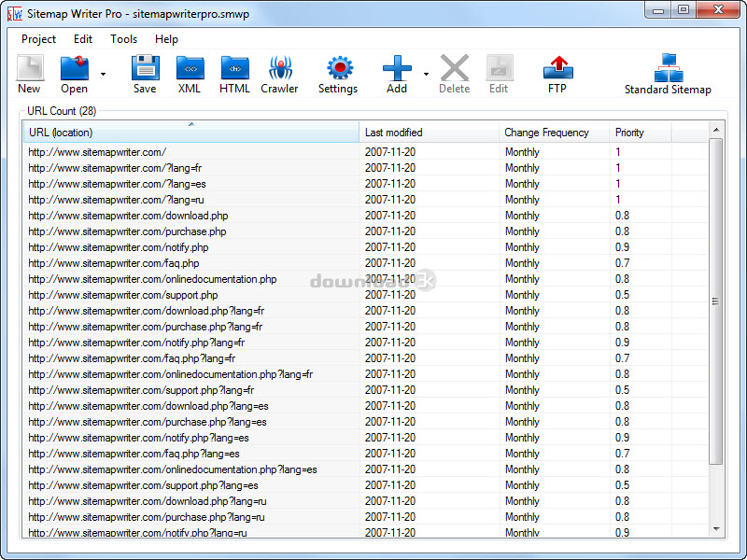Viewport: 747px width, 560px height.
Task: Select the URL ending in support.php?lang=es
Action: (x=143, y=485)
